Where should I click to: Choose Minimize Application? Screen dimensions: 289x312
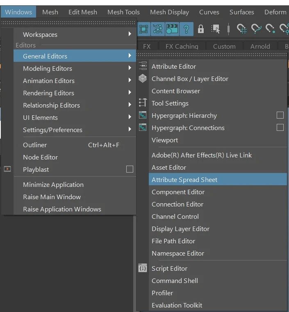click(75, 184)
